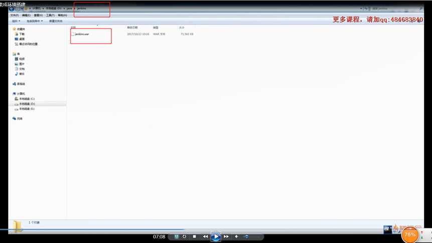Click the blue play button
432x243 pixels.
point(216,236)
